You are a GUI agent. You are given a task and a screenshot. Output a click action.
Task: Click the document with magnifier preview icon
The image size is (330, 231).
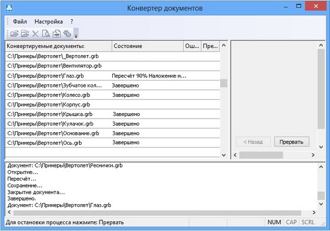pos(46,34)
